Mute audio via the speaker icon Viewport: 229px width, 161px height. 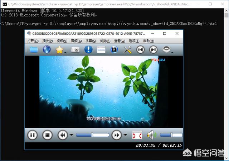(x=151, y=135)
